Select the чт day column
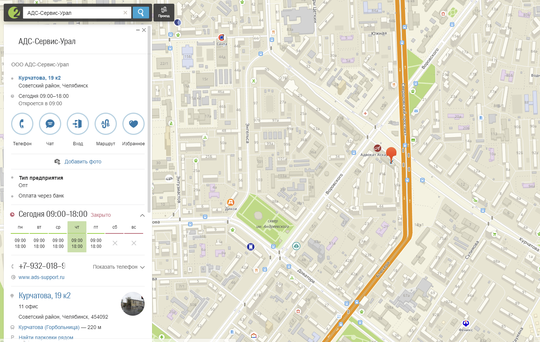The image size is (540, 342). point(77,237)
